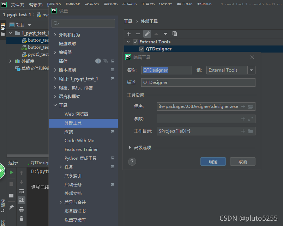The height and width of the screenshot is (226, 283).
Task: Rerun with green play icon
Action: pyautogui.click(x=11, y=172)
